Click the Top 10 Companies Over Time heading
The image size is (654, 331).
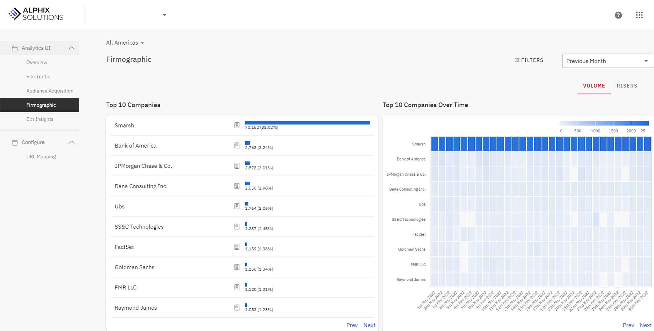tap(425, 105)
